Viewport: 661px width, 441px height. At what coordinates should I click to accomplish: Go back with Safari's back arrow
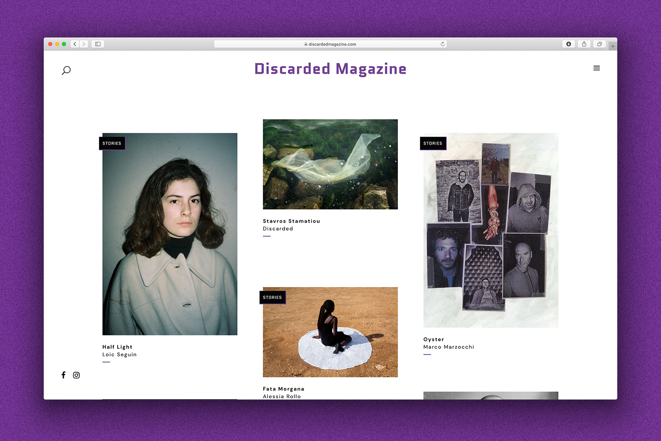point(75,44)
